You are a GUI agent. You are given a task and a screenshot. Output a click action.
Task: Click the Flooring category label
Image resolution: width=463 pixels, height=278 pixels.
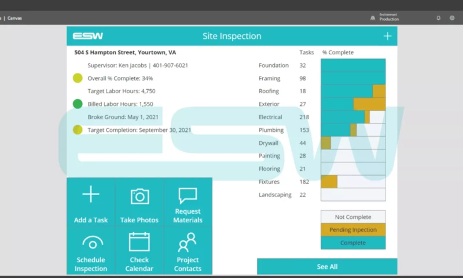point(269,169)
